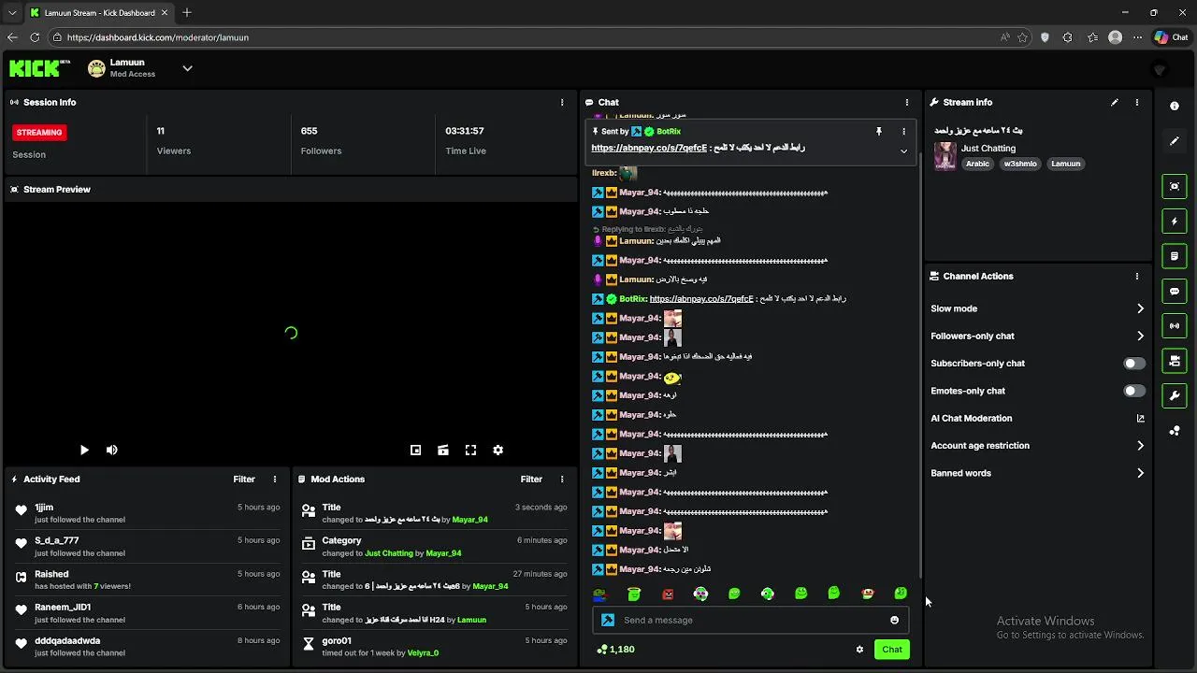The image size is (1197, 673).
Task: Toggle the broadcast signal sidebar icon
Action: 1175,325
